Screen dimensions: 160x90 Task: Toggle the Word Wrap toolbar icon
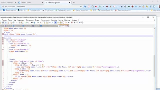click(x=50, y=22)
